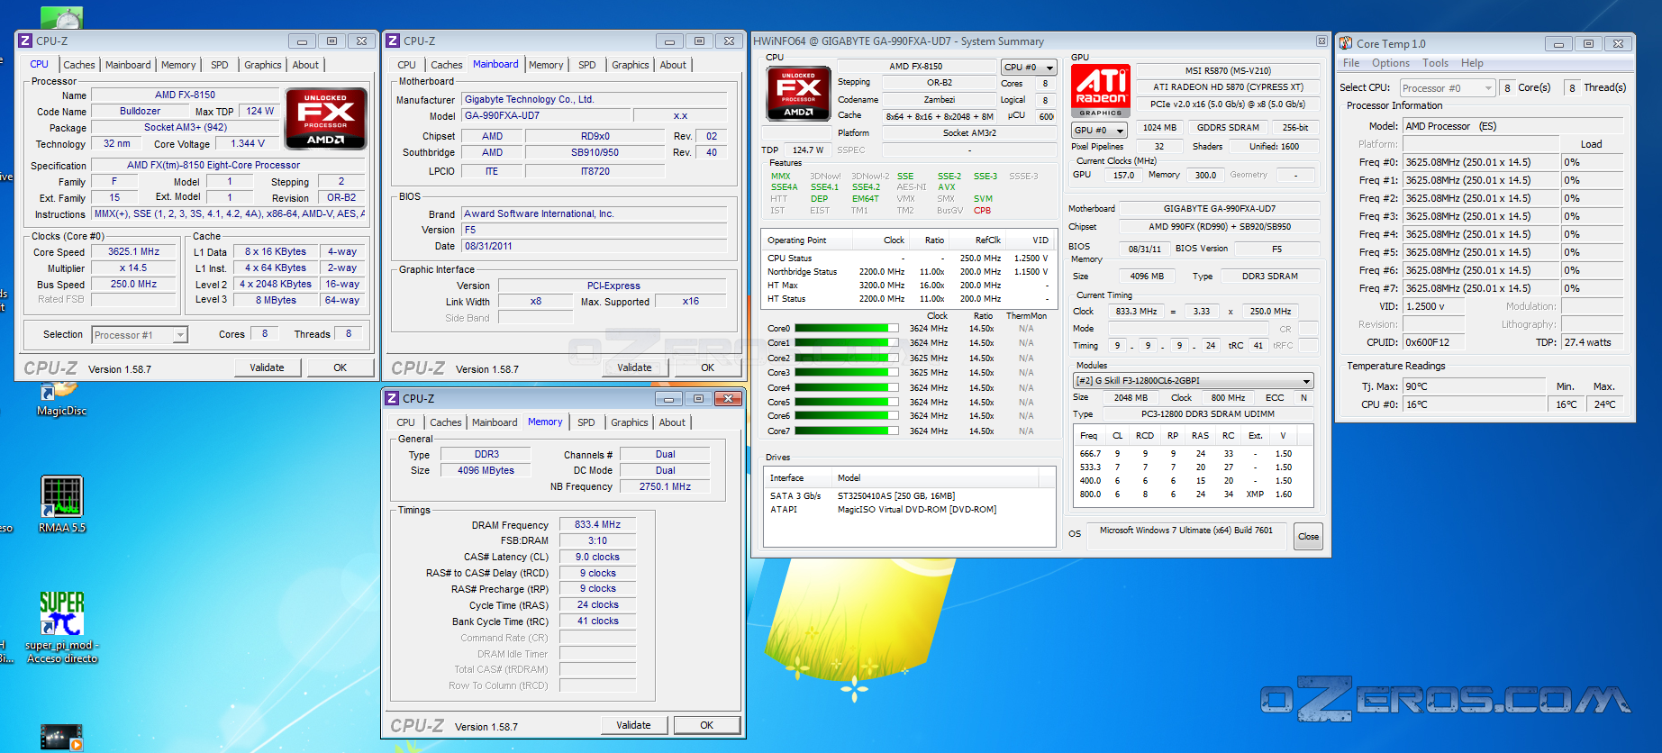Click the ATI RADEON HD 5870 (CYPRESS XT) field

pyautogui.click(x=1228, y=87)
